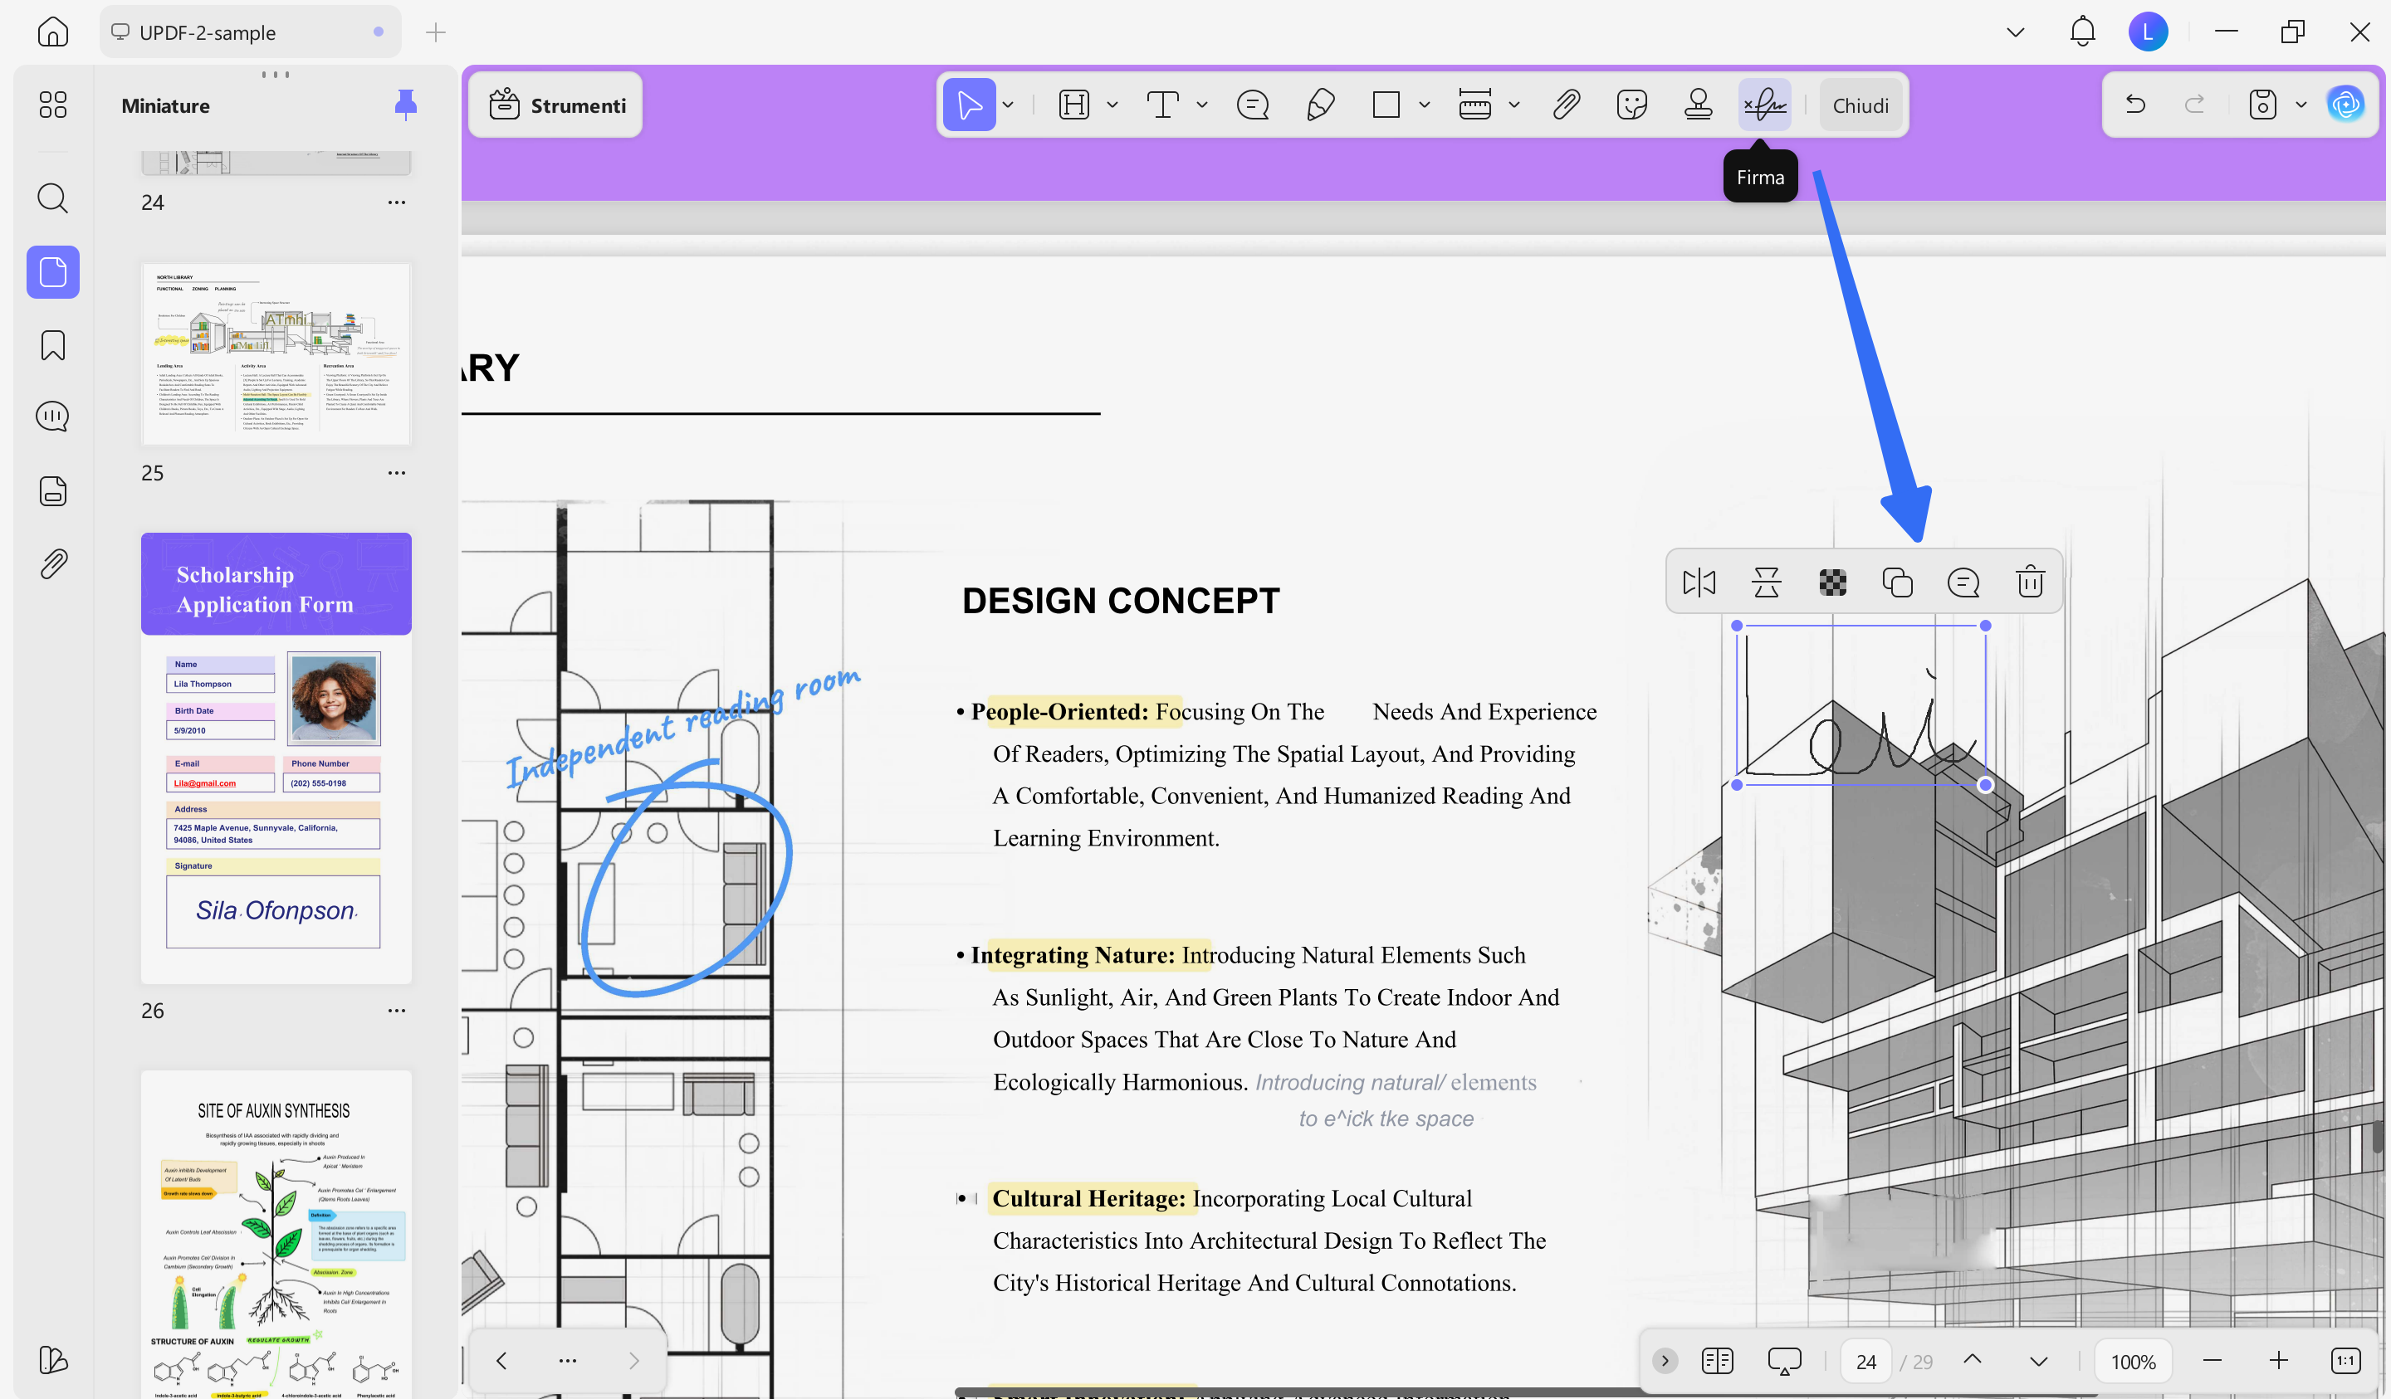Click the Save icon

tap(2262, 105)
